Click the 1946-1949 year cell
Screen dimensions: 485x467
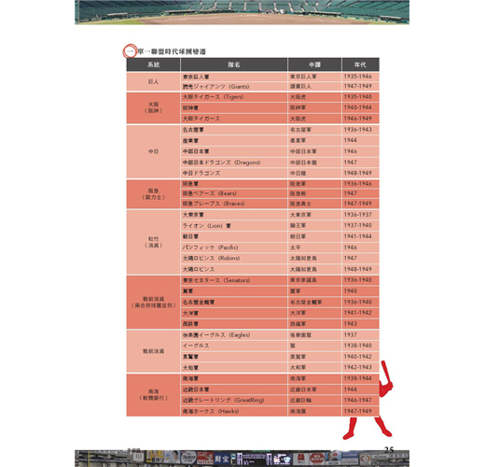[x=360, y=119]
